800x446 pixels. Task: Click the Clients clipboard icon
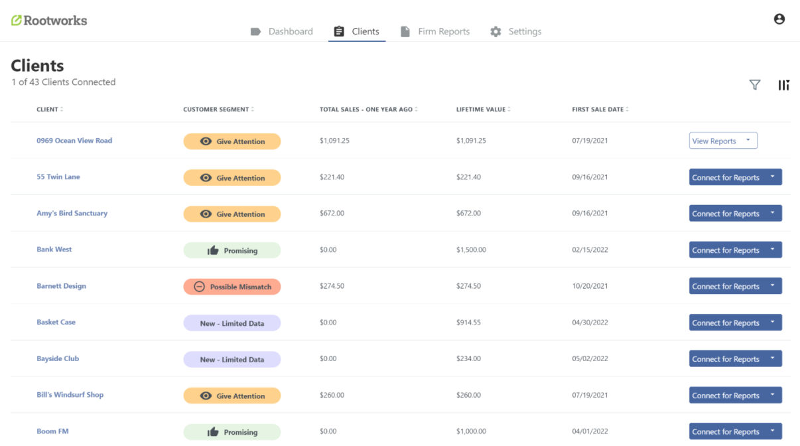338,31
